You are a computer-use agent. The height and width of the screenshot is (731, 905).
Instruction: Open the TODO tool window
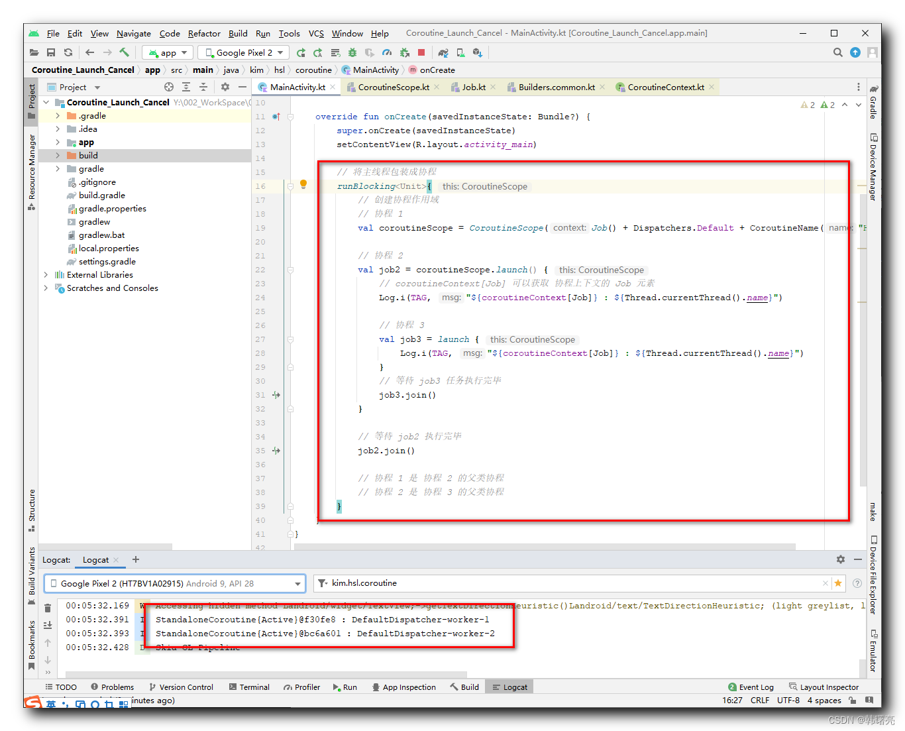tap(61, 687)
